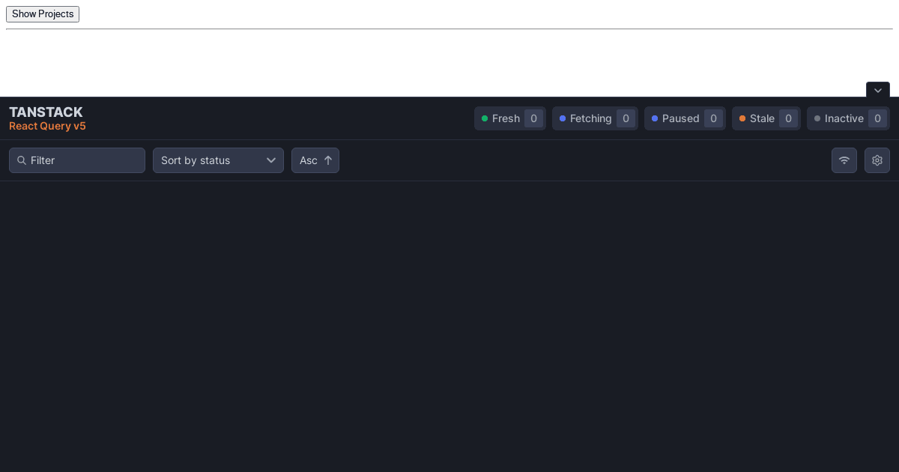
Task: Click the sort selector chevron
Action: [271, 160]
